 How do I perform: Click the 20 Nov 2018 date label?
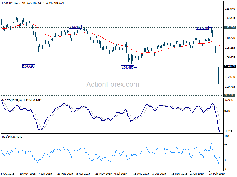click(x=28, y=174)
